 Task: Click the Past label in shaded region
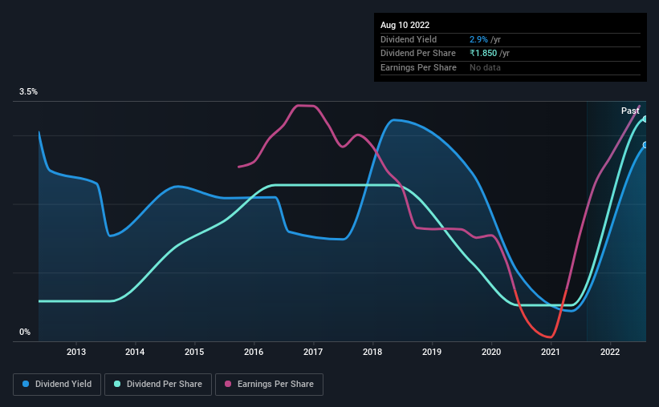tap(630, 111)
